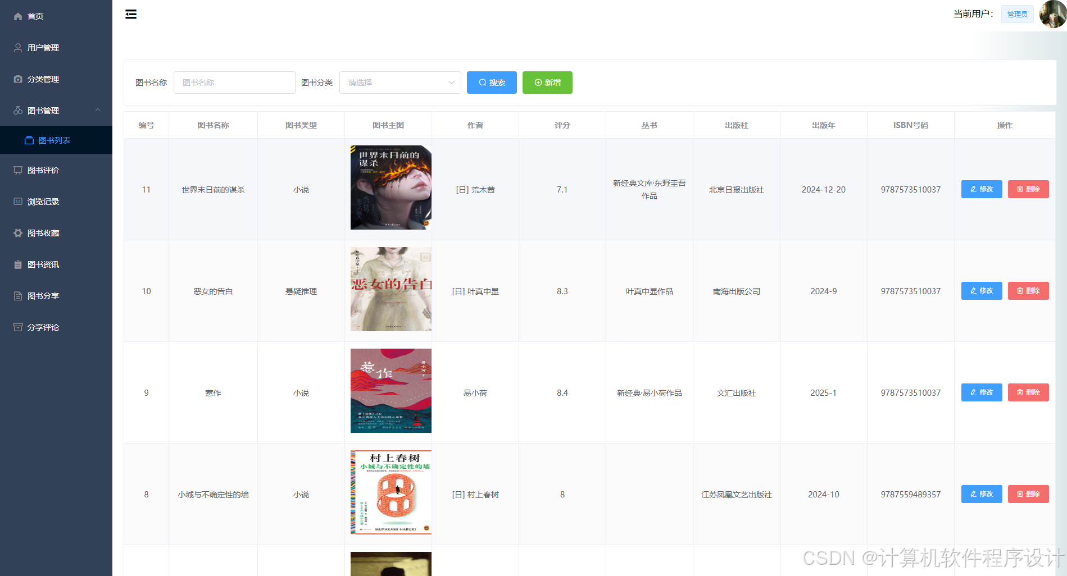The image size is (1067, 576).
Task: Click the bicycle icon beside 图书管理
Action: pyautogui.click(x=18, y=111)
